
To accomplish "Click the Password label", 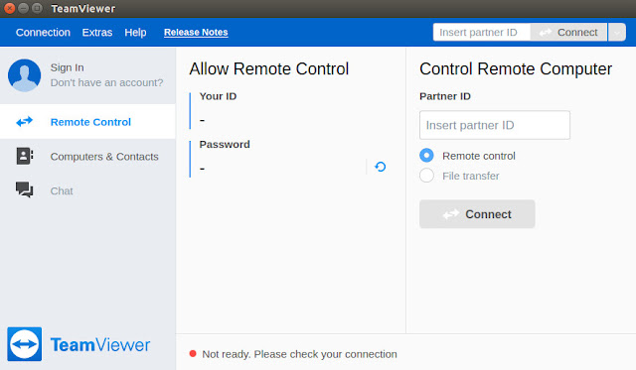I will (x=225, y=145).
